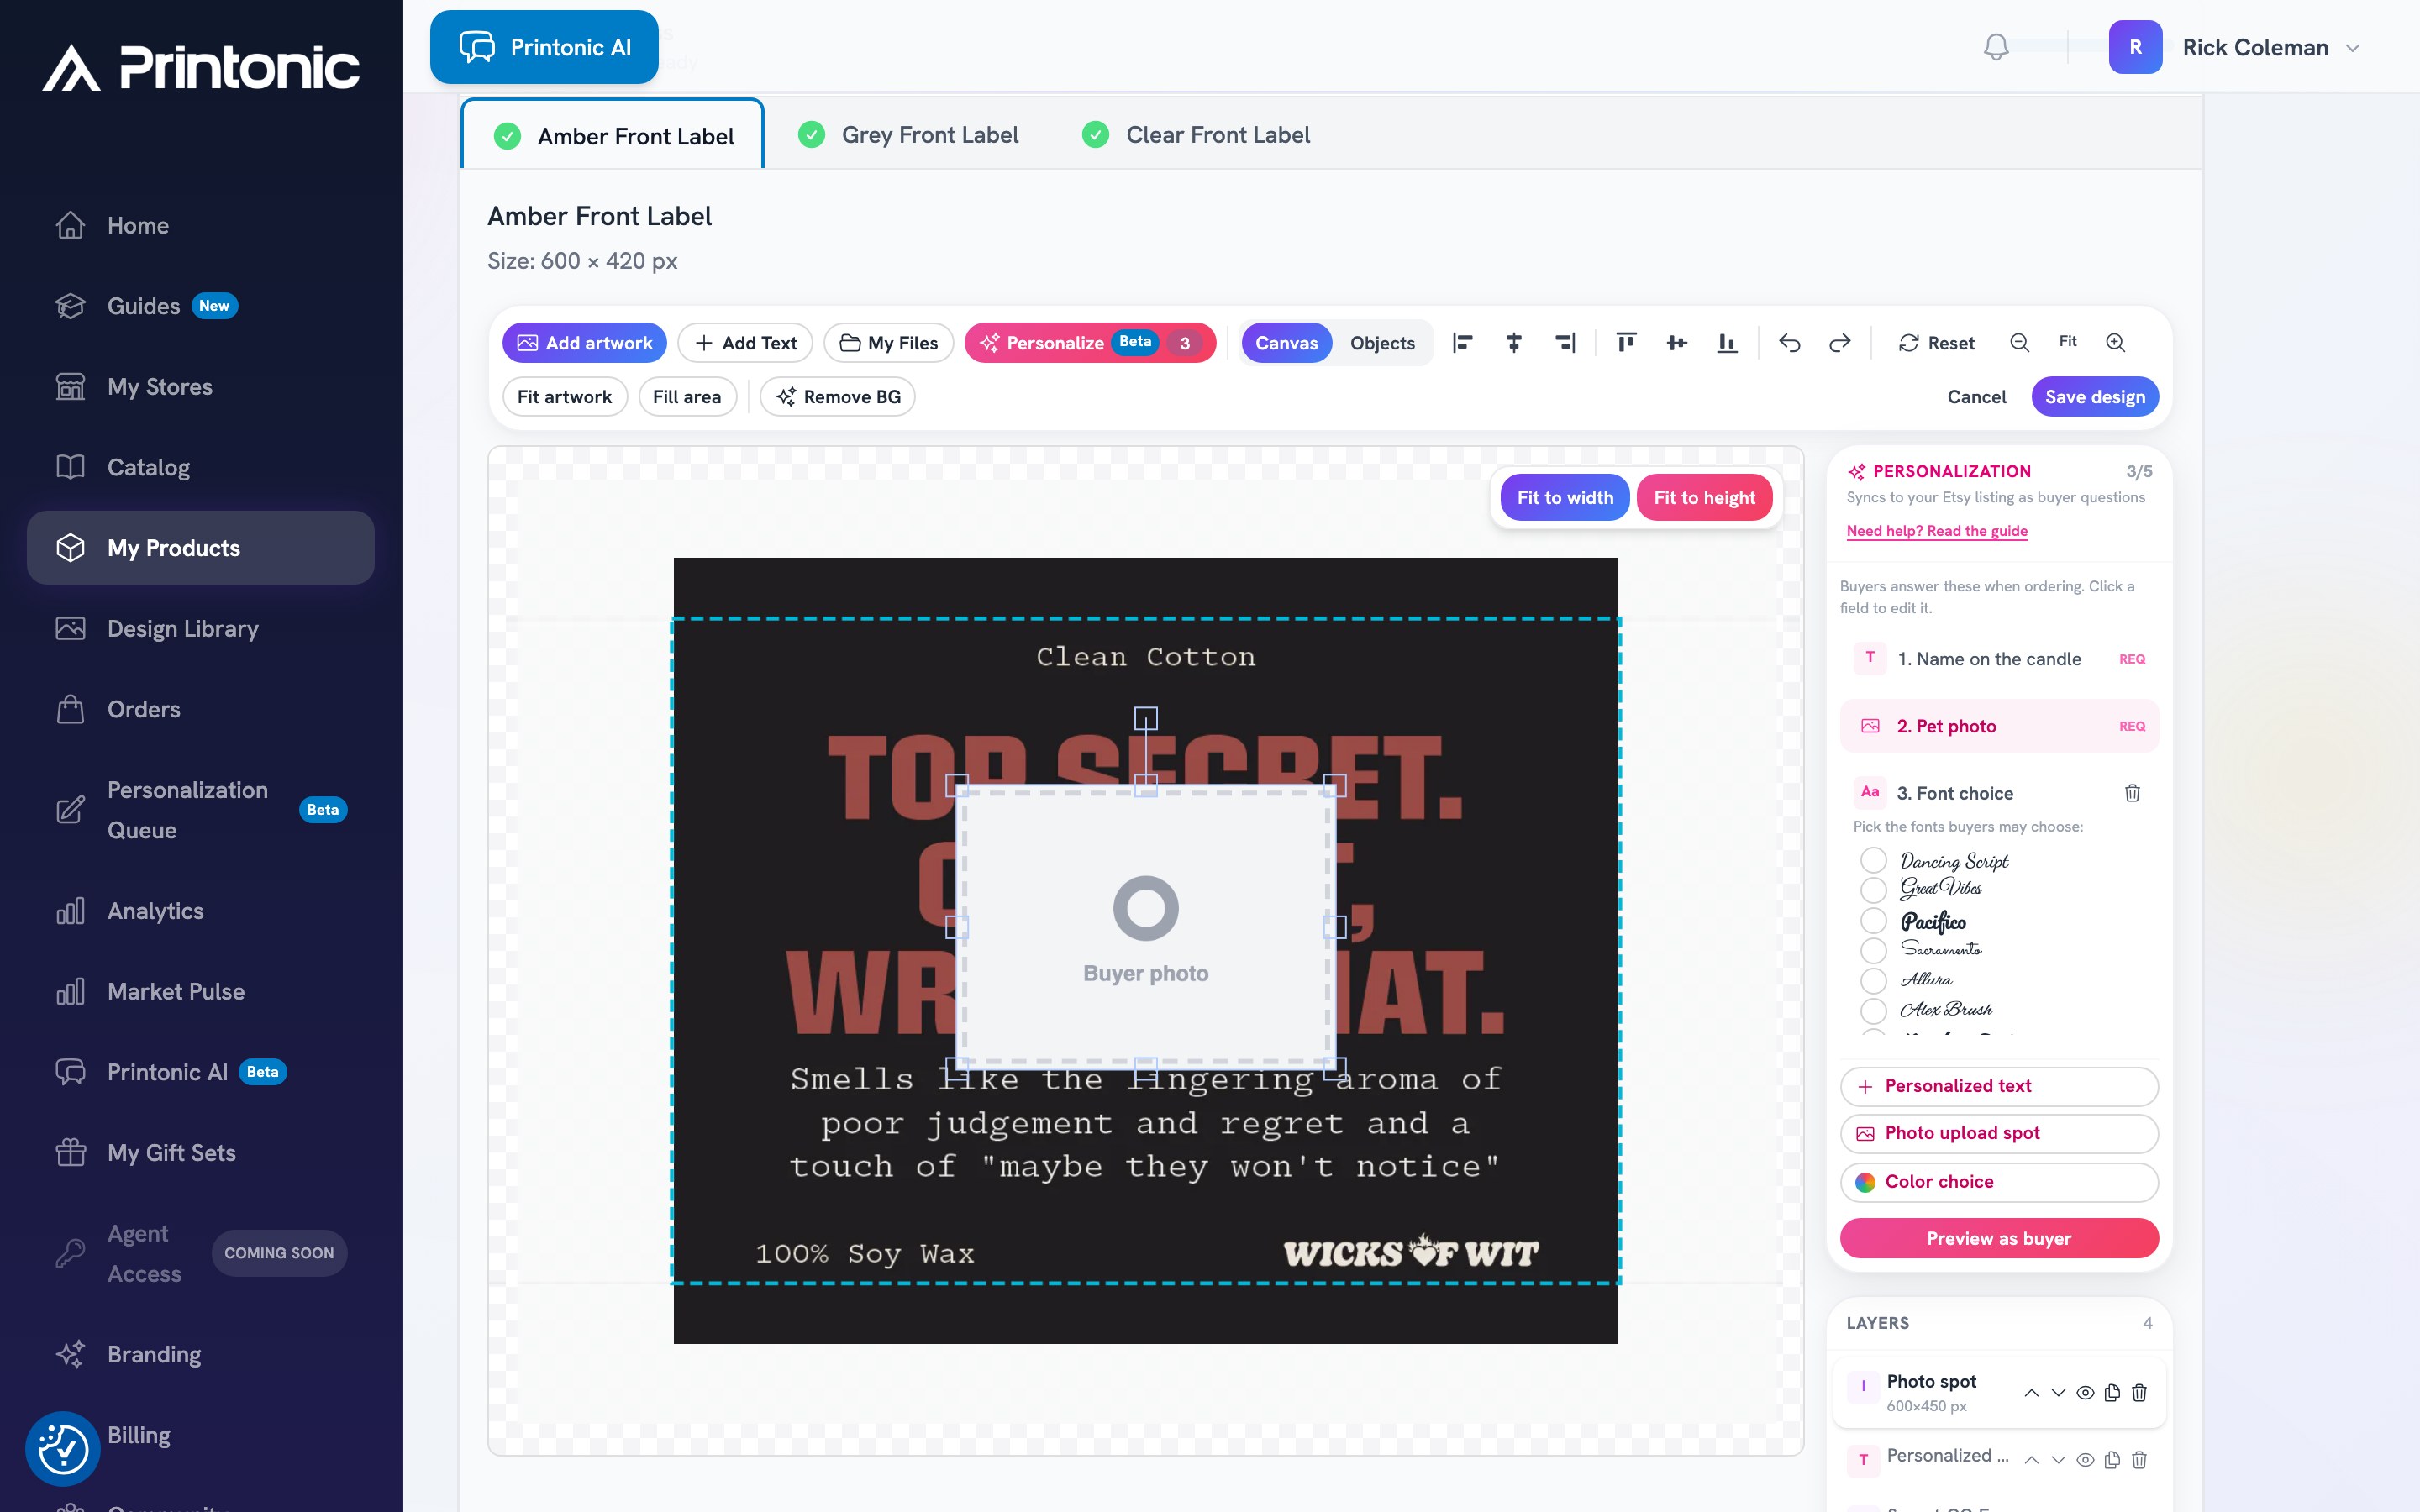Expand the Rick Coleman account menu
This screenshot has height=1512, width=2420.
pos(2353,48)
